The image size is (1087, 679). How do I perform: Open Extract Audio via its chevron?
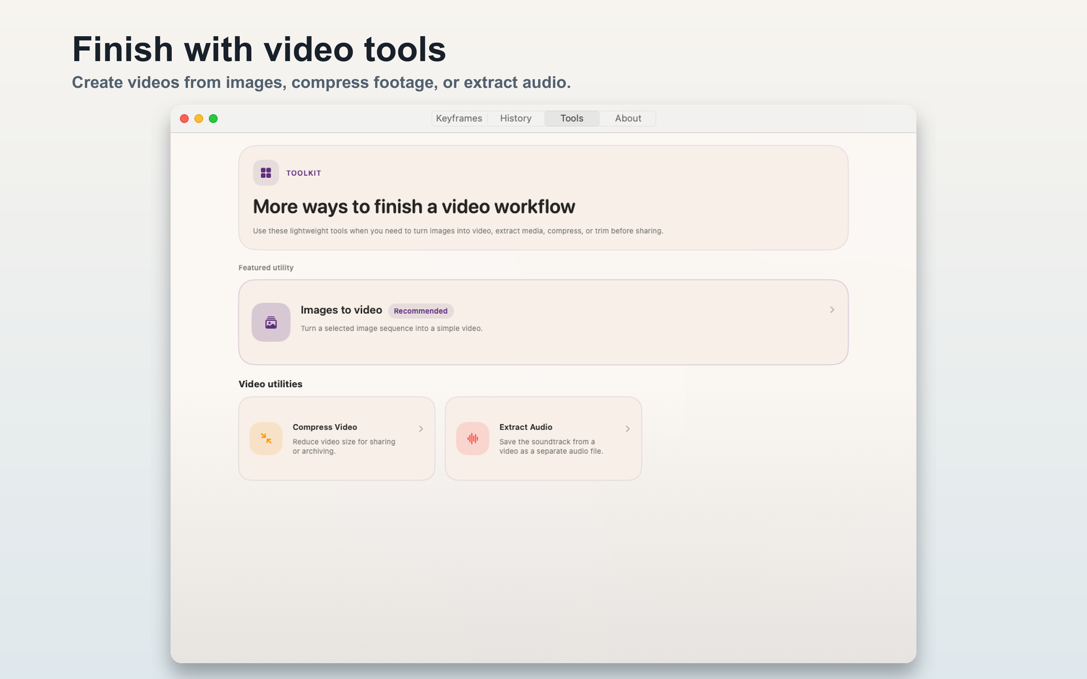click(x=628, y=429)
